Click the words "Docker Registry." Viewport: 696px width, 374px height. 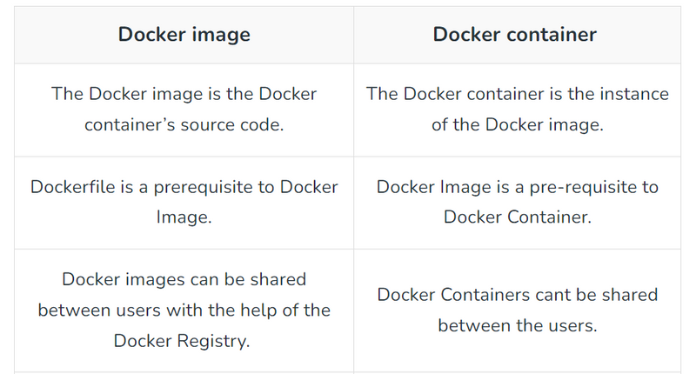tap(182, 341)
